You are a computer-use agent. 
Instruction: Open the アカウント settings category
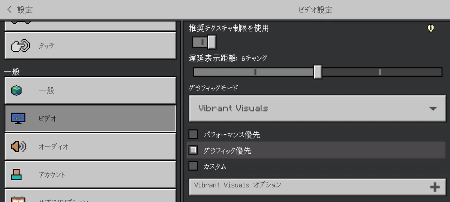coord(90,174)
